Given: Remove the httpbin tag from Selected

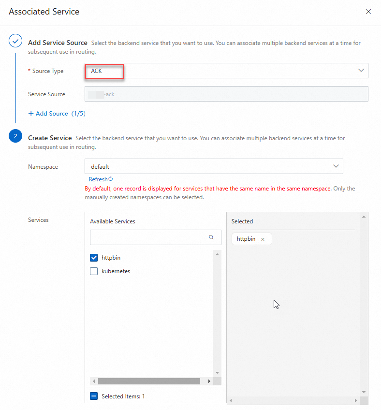Looking at the screenshot, I should tap(263, 239).
